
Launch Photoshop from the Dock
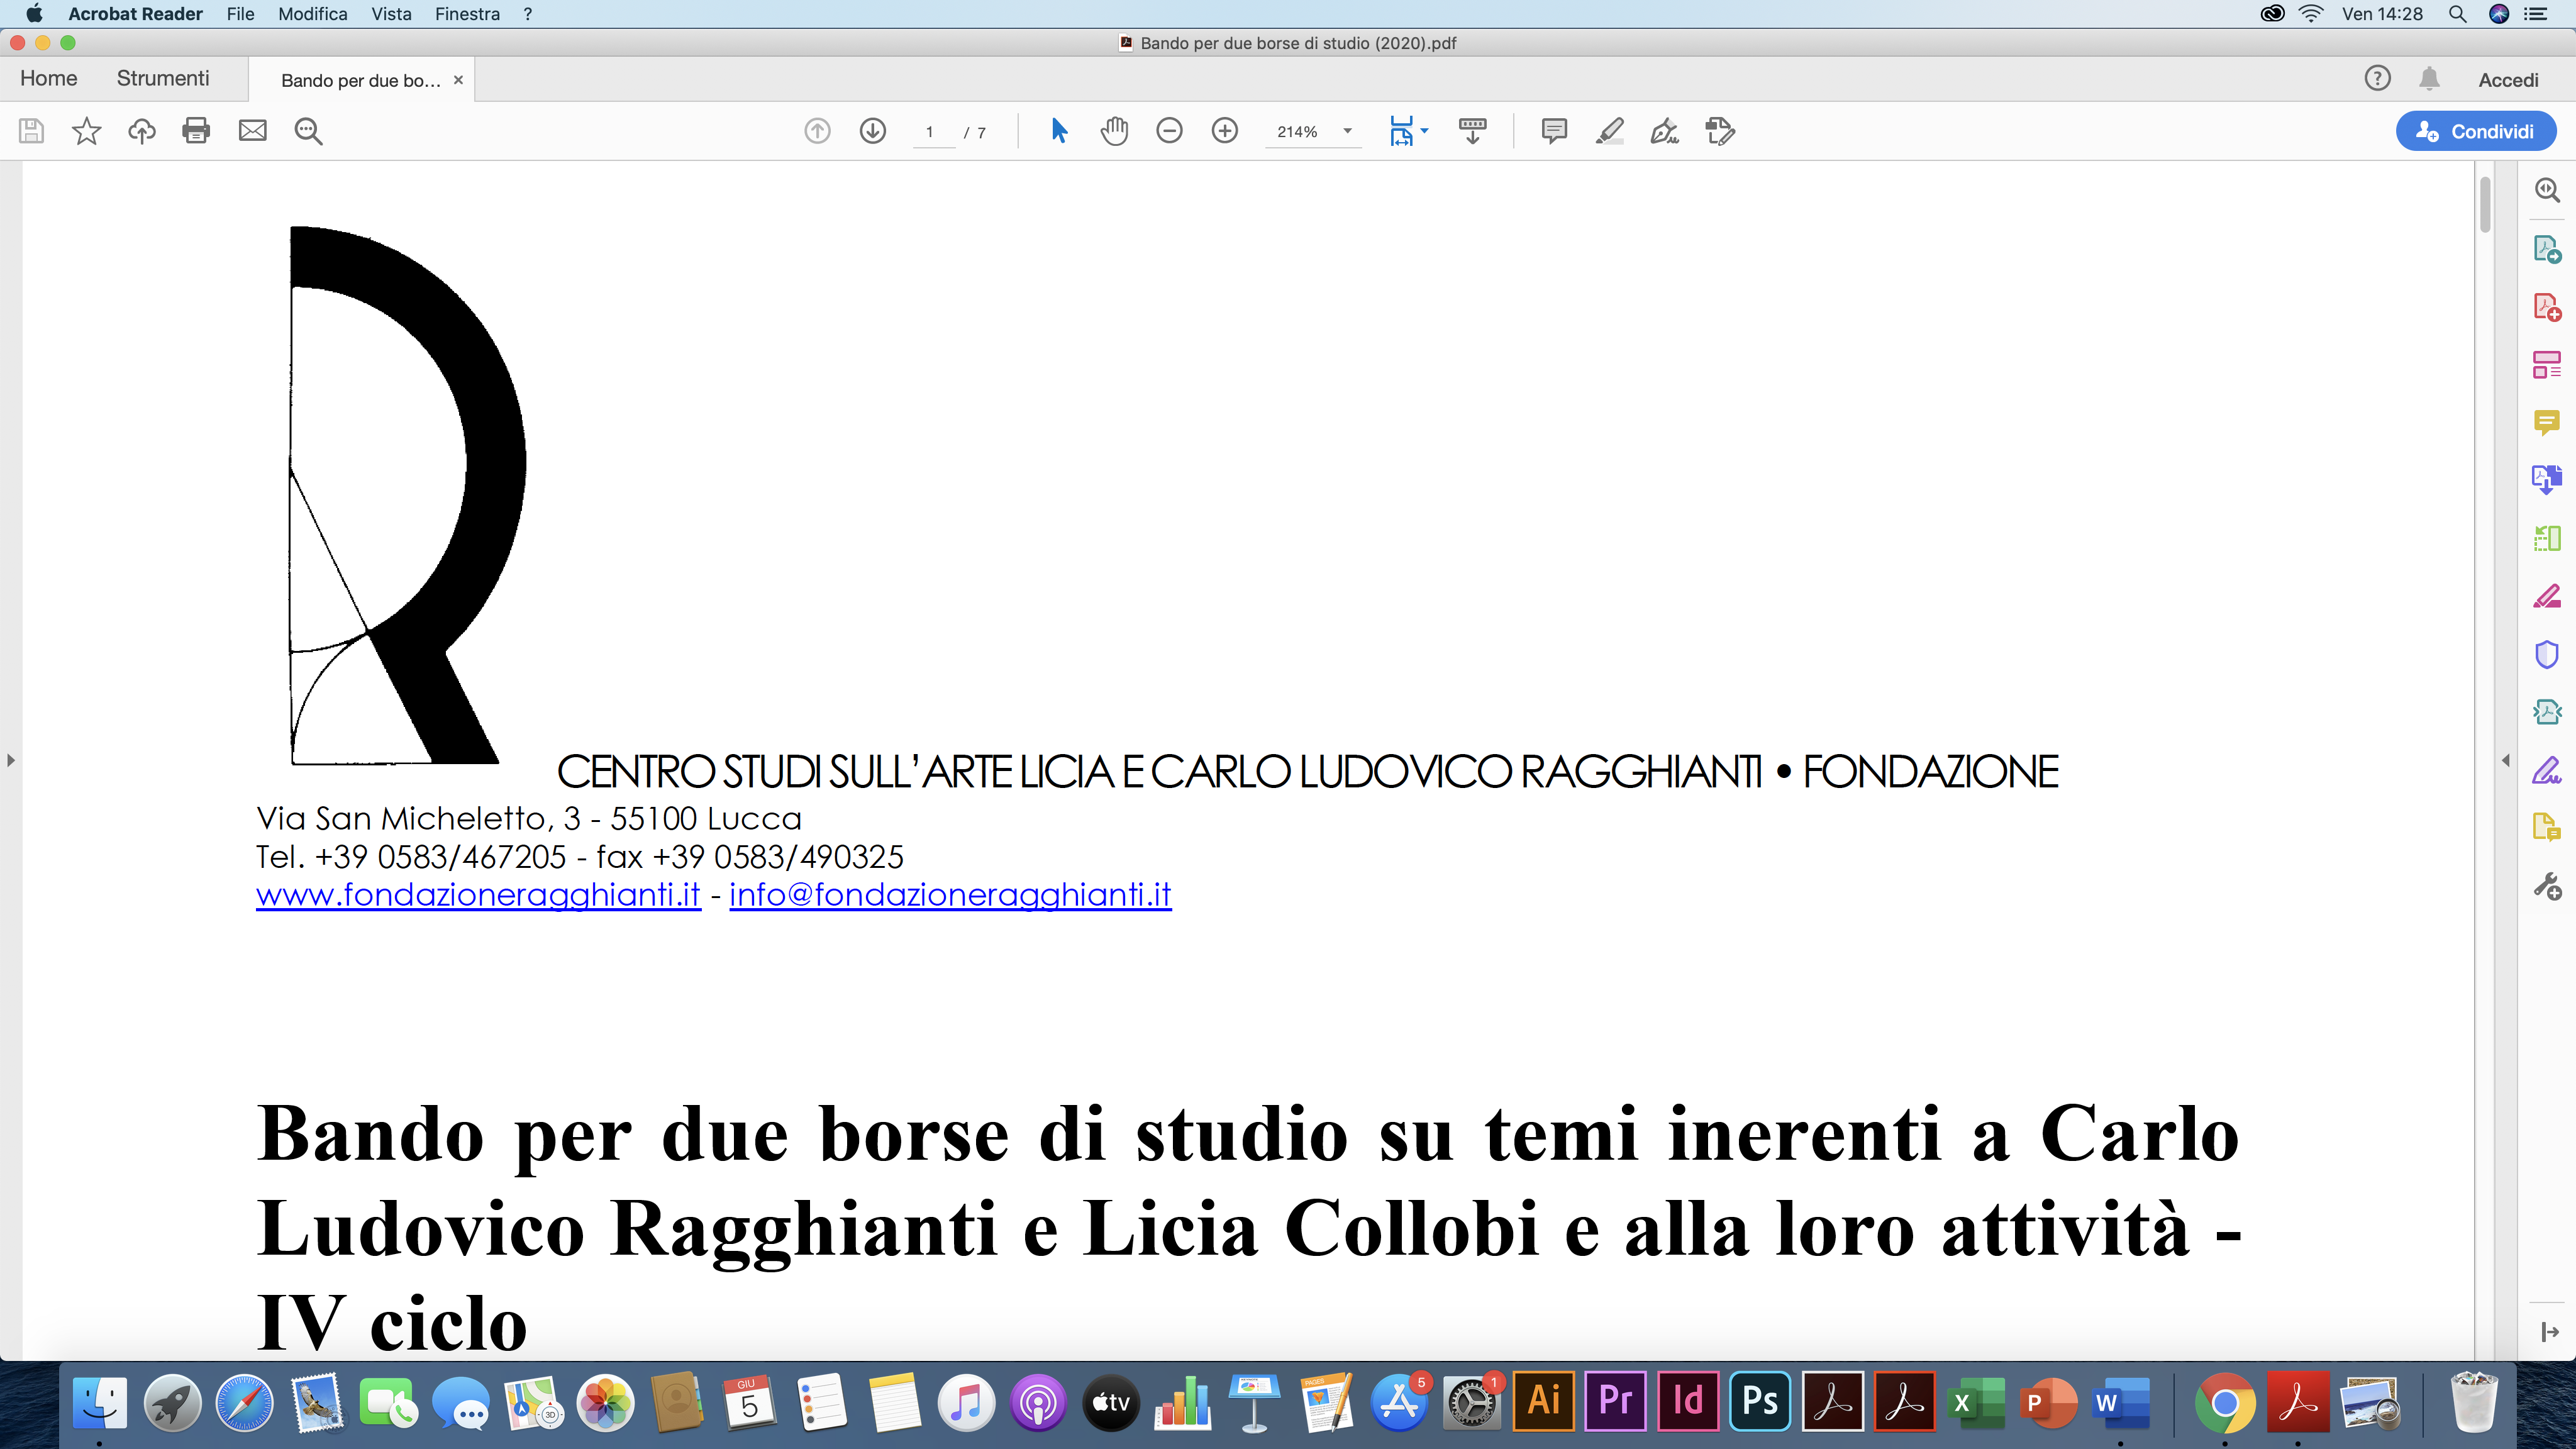[1760, 1401]
